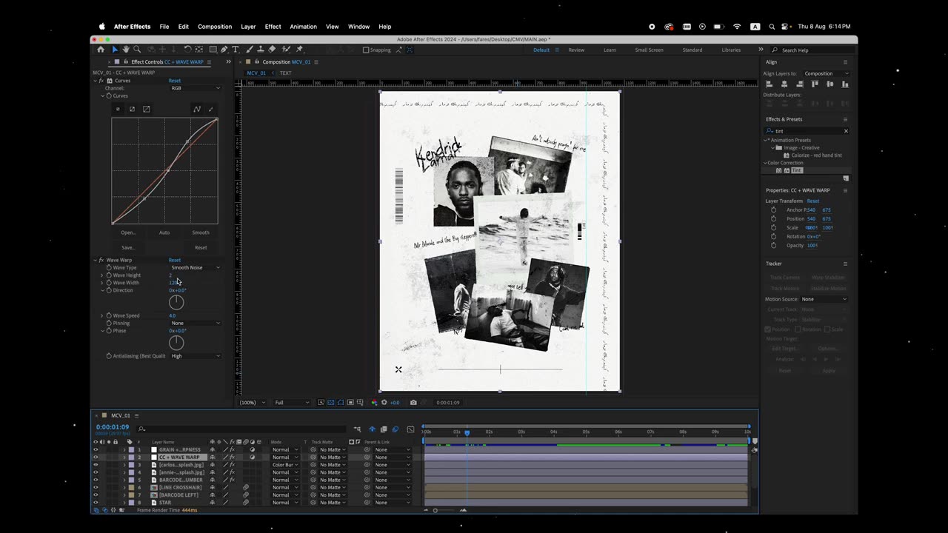948x533 pixels.
Task: Switch to the Small Screen workspace
Action: [x=649, y=50]
